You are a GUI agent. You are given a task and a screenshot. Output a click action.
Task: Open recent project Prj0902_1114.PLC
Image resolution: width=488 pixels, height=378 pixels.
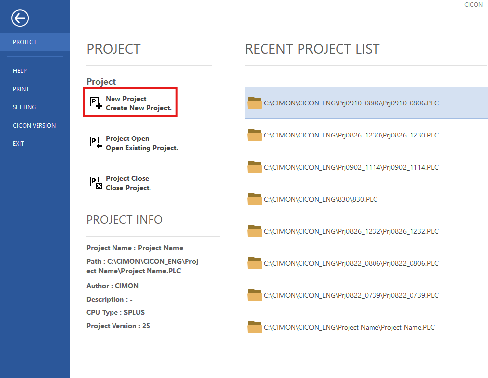click(x=351, y=167)
